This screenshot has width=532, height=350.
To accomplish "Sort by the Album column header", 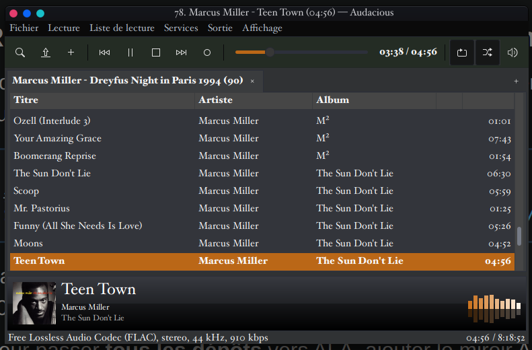I will pos(374,100).
